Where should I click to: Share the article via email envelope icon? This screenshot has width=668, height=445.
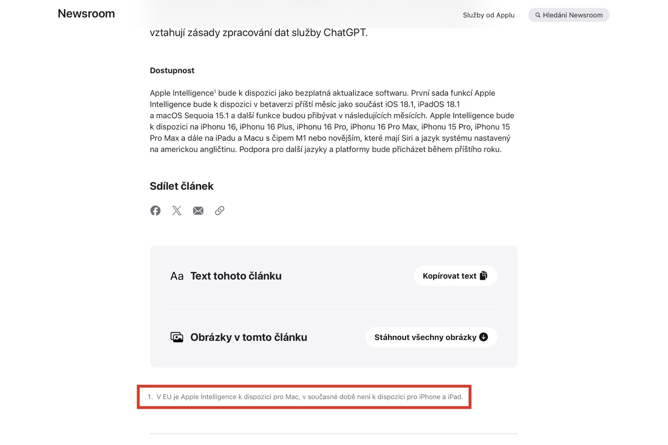pos(198,211)
